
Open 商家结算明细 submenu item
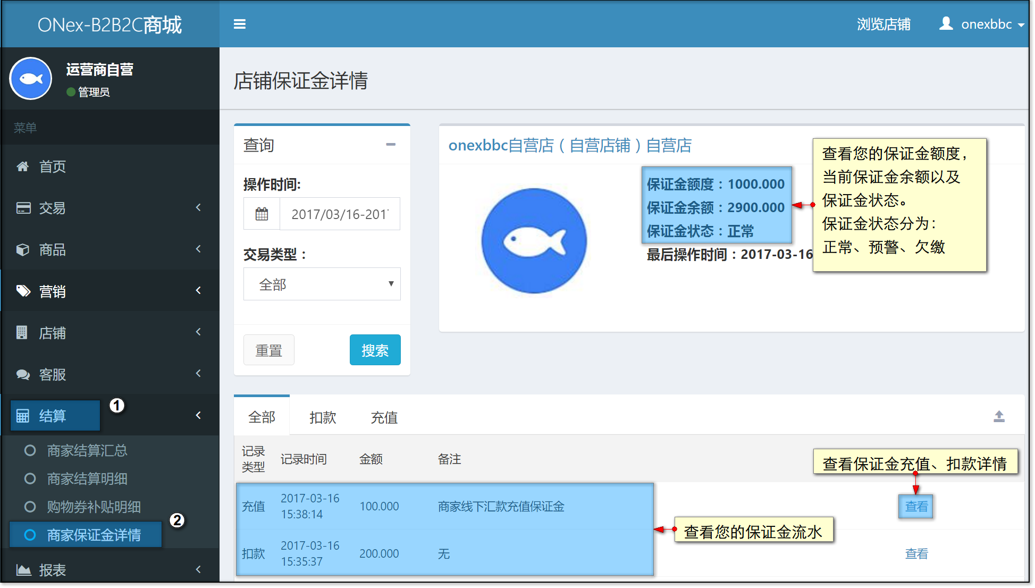pyautogui.click(x=87, y=478)
